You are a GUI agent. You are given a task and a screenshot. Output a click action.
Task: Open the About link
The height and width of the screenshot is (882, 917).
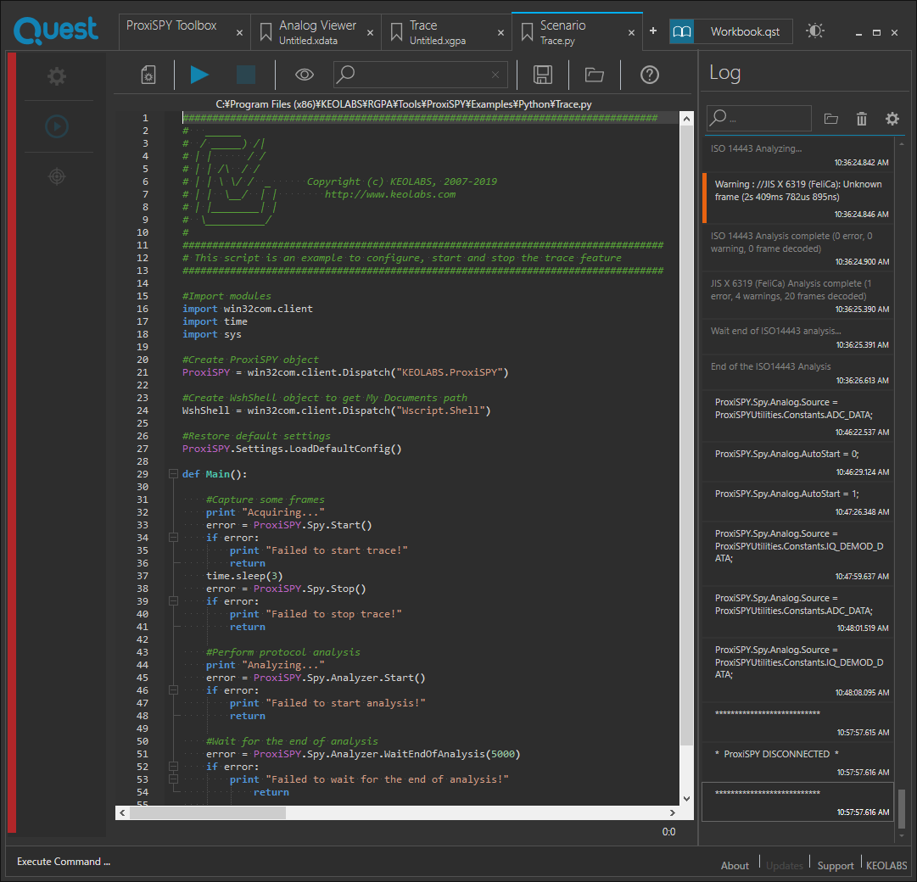[x=735, y=866]
